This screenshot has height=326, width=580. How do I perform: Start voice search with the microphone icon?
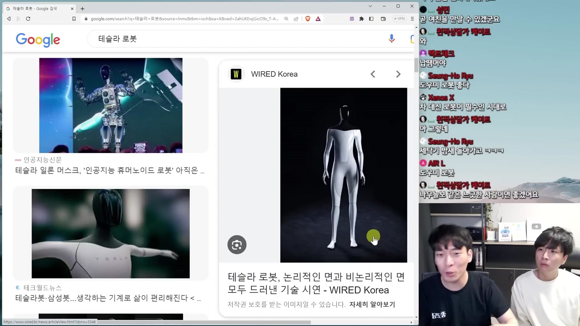(x=391, y=39)
